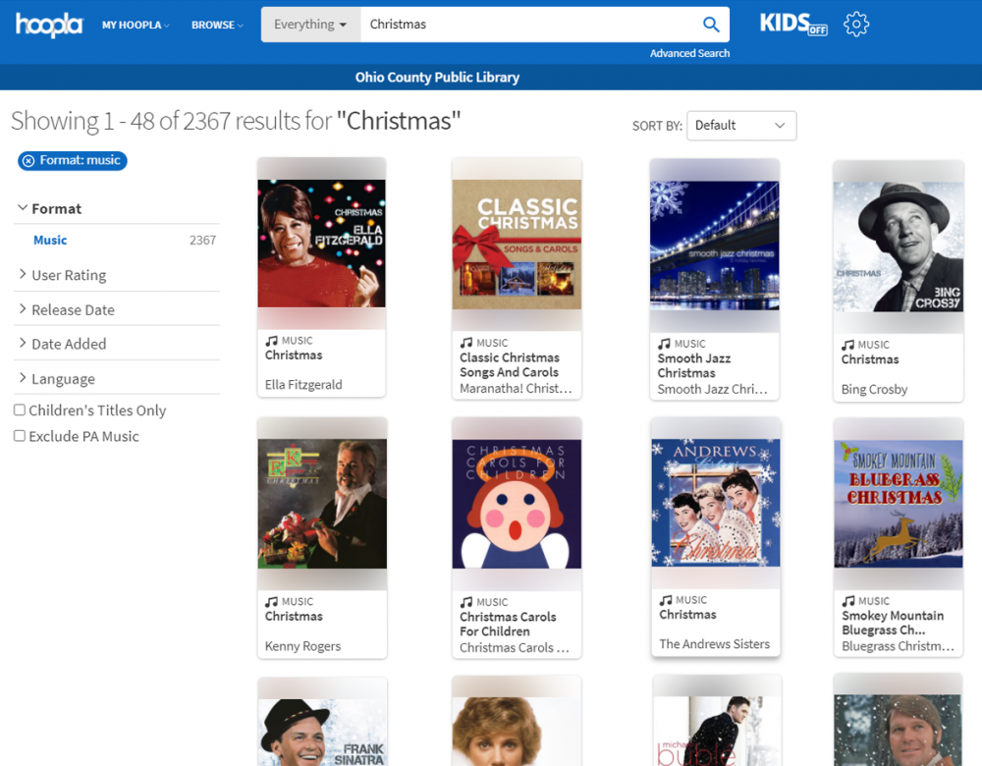
Task: Click Classic Christmas Songs And Carols title
Action: pyautogui.click(x=509, y=364)
